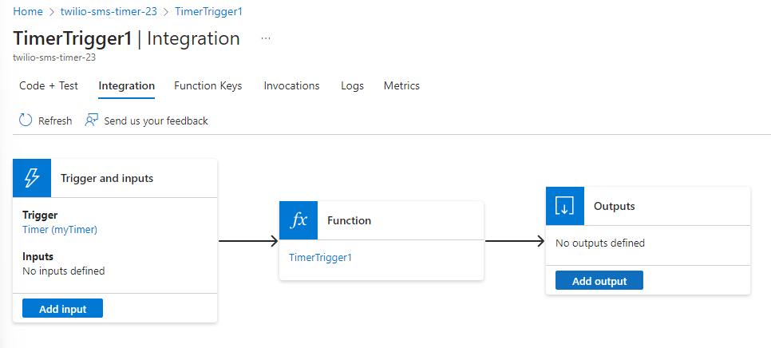Open the TimerTrigger1 function link
771x348 pixels.
[x=320, y=257]
